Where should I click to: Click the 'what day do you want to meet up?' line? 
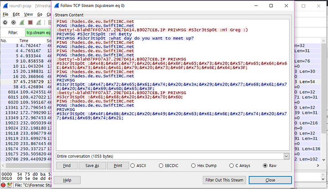coord(125,38)
